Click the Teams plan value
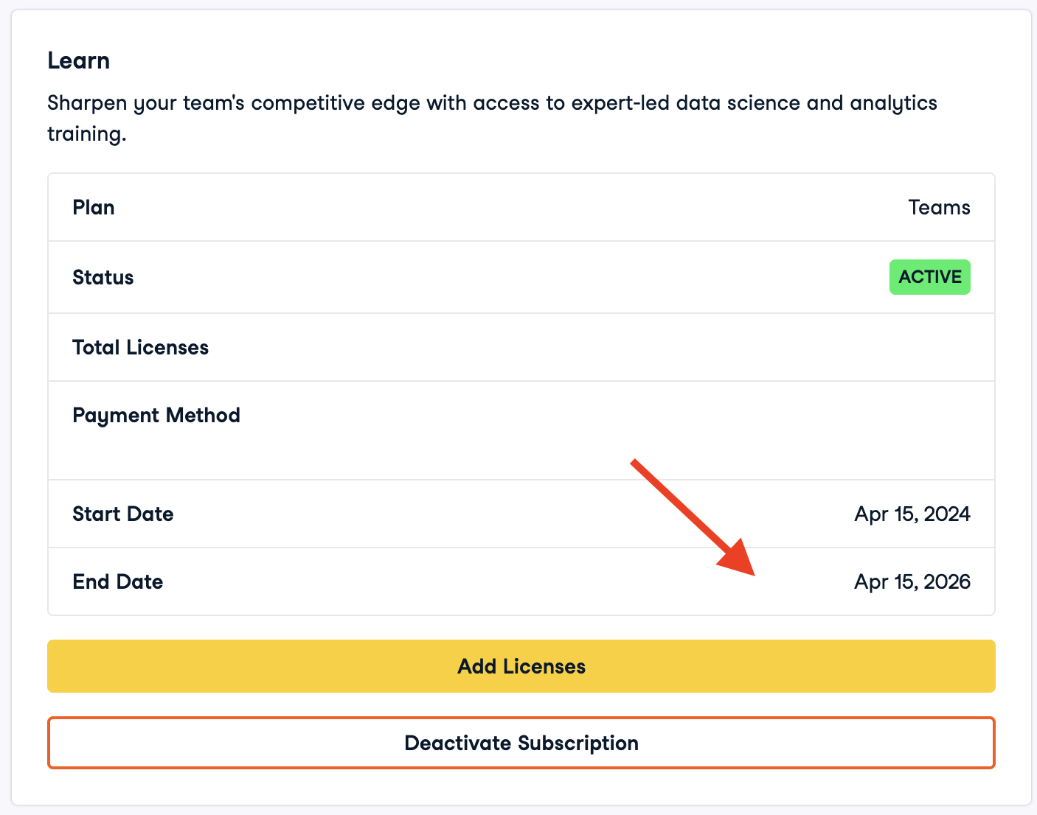Image resolution: width=1037 pixels, height=815 pixels. click(939, 208)
